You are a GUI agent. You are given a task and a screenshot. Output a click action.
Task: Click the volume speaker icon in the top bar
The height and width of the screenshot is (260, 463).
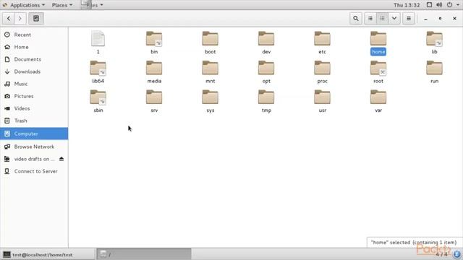tap(439, 5)
